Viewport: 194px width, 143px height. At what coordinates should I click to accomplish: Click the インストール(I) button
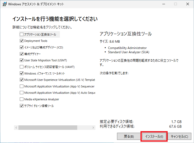click(x=154, y=136)
